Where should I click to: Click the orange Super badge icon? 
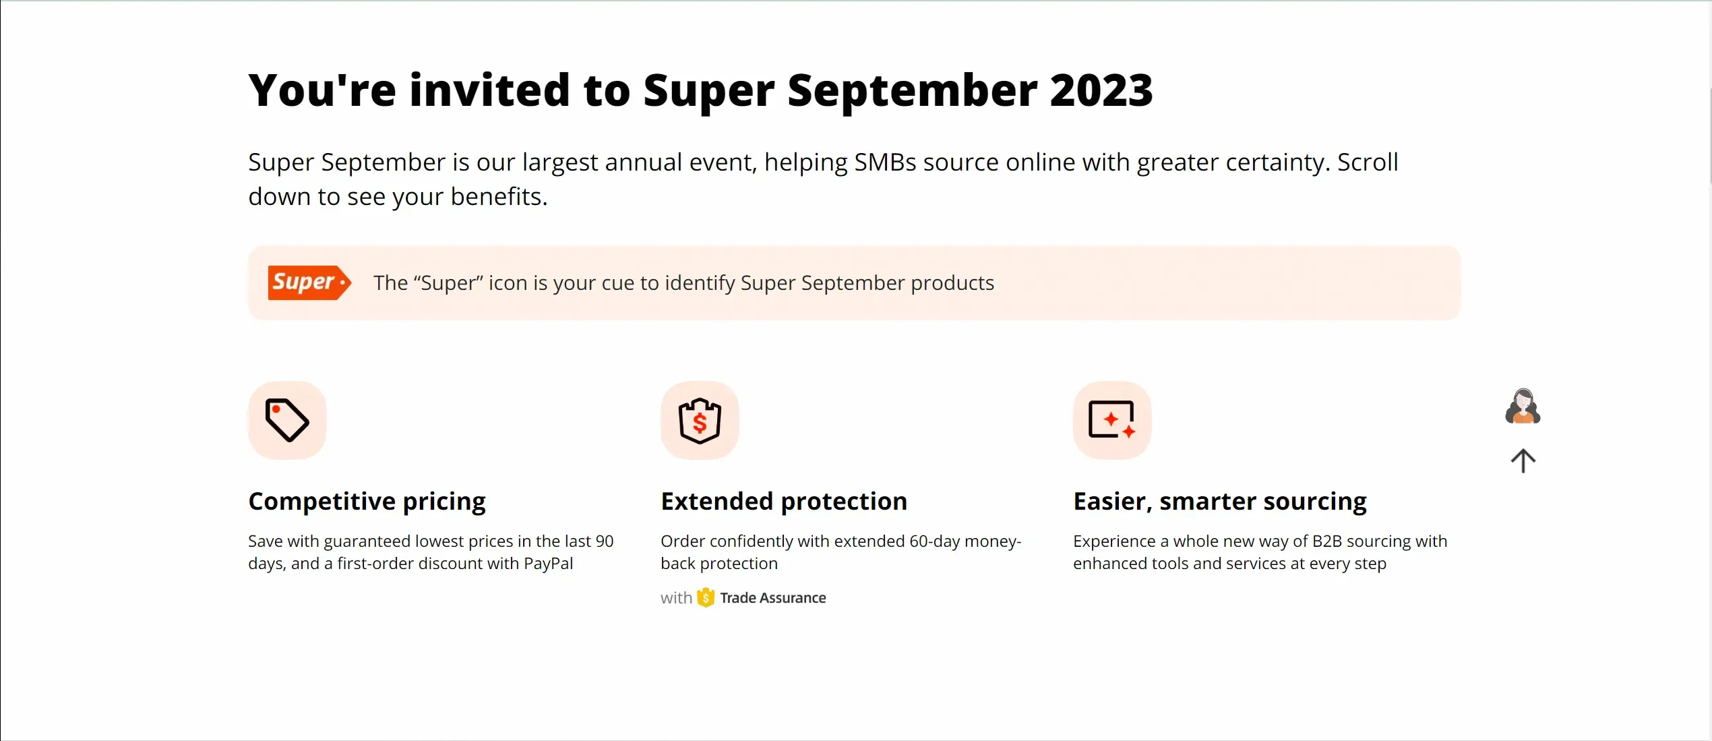coord(309,283)
